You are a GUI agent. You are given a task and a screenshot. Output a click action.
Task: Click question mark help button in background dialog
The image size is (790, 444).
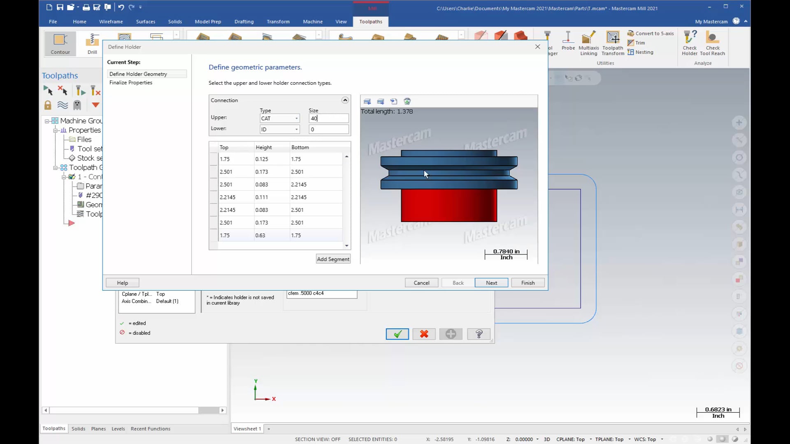(479, 334)
